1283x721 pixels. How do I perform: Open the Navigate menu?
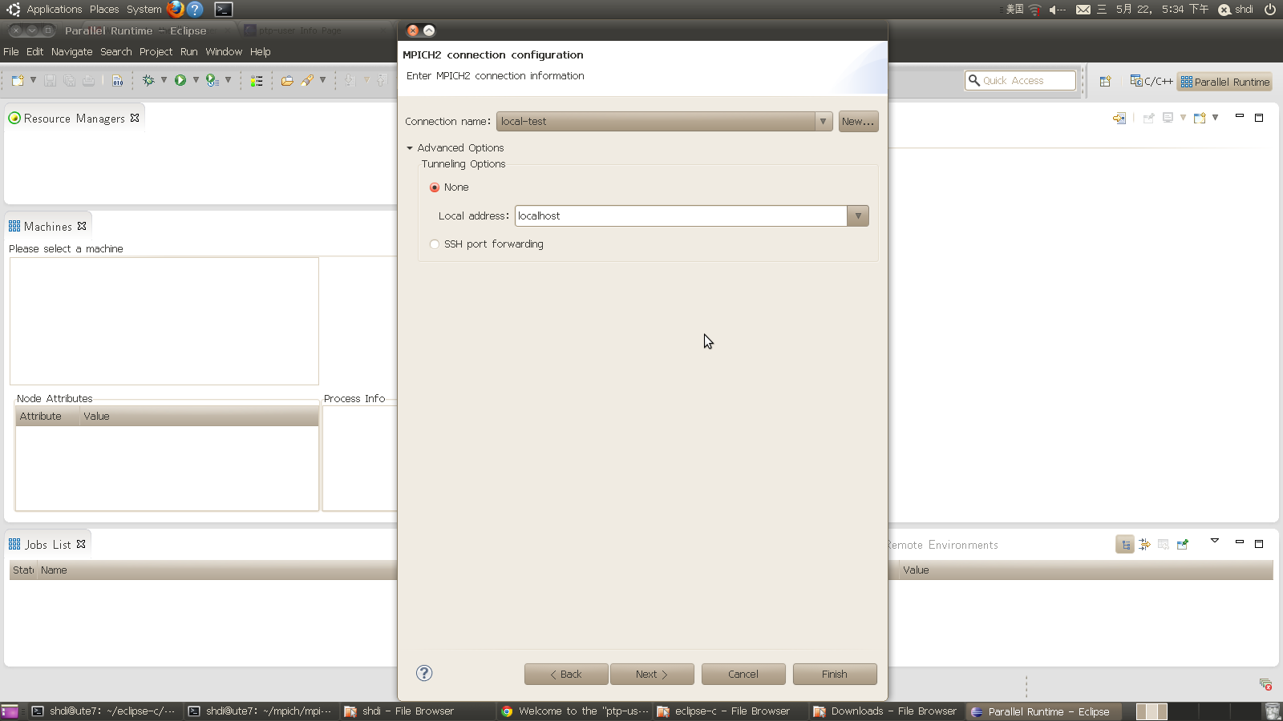point(71,51)
